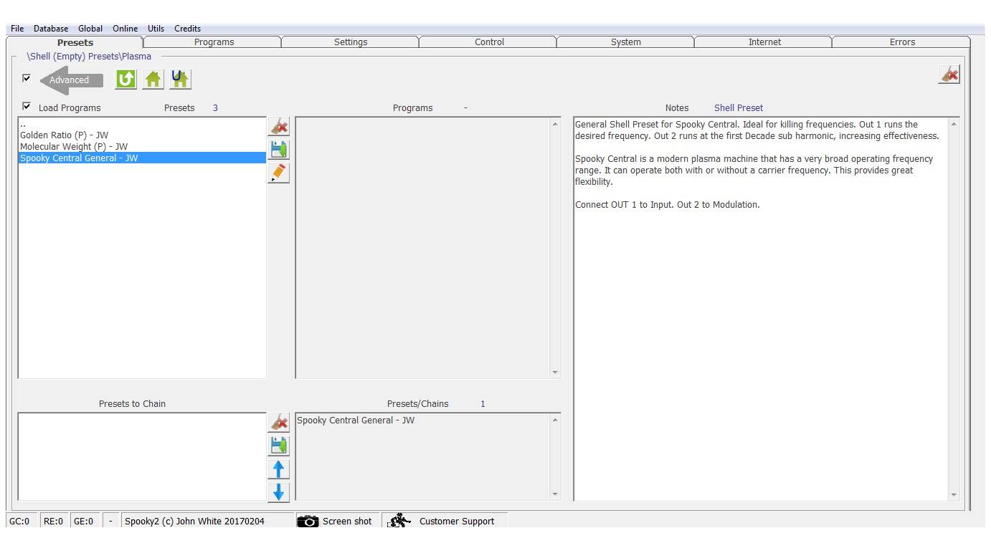This screenshot has width=991, height=533.
Task: Click the GE:0 status bar entry
Action: (83, 521)
